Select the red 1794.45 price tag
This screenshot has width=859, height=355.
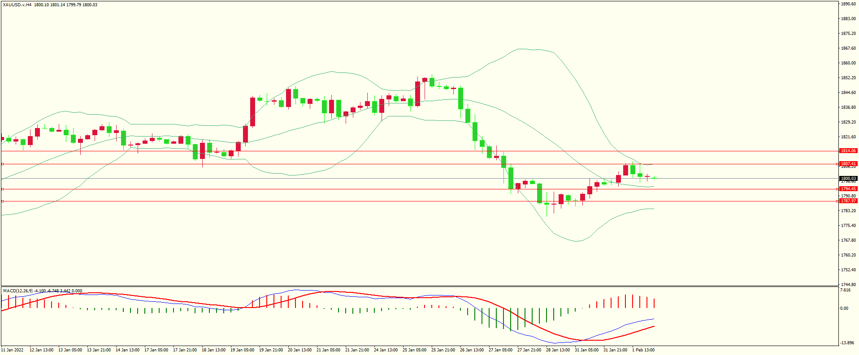pyautogui.click(x=848, y=189)
